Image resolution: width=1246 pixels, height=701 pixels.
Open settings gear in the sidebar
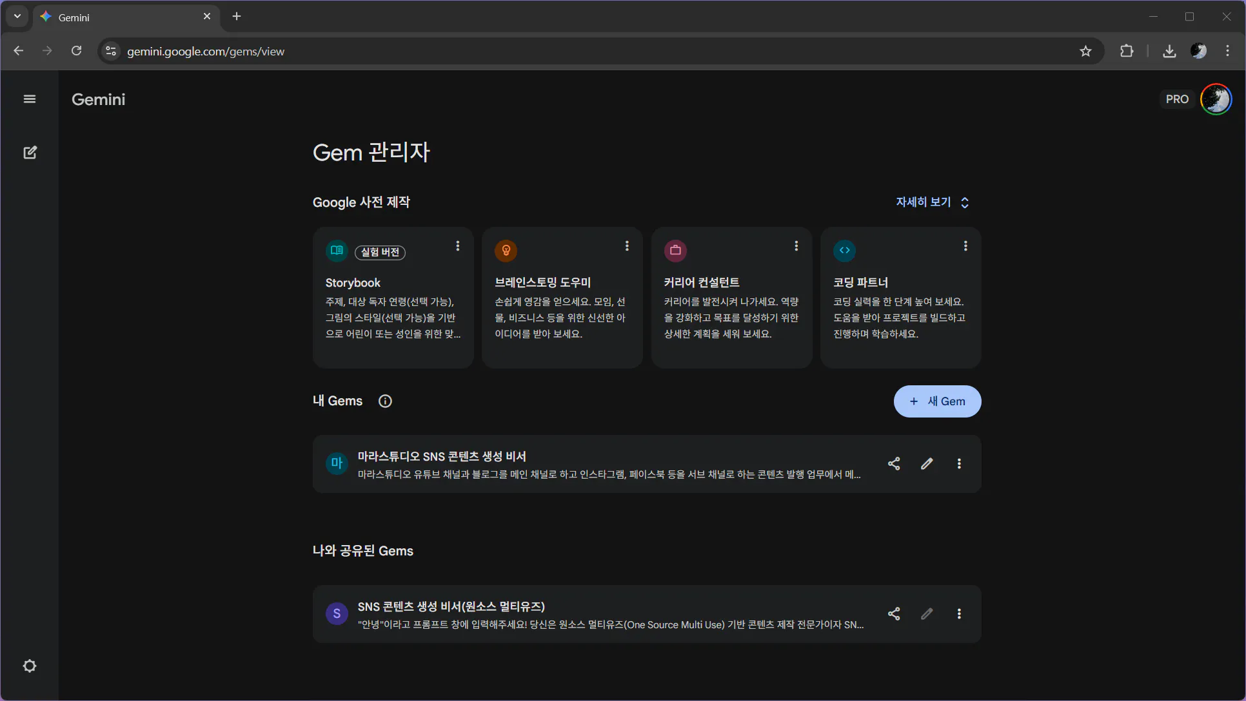pyautogui.click(x=30, y=666)
